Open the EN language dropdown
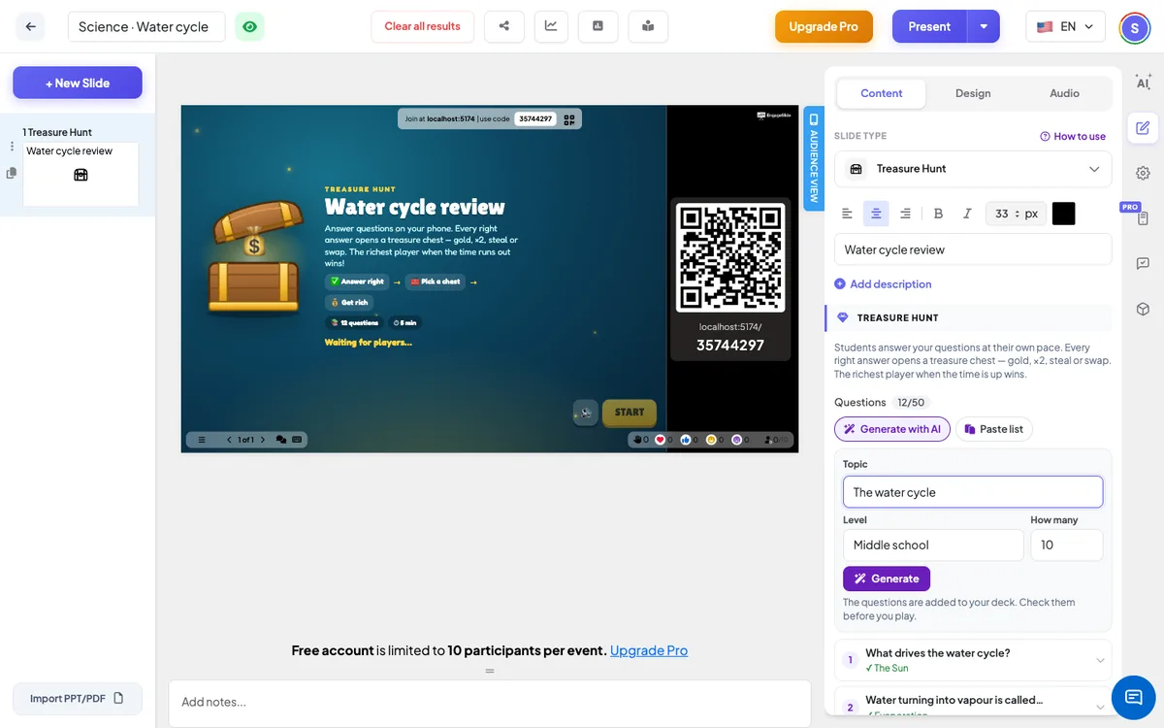Image resolution: width=1164 pixels, height=728 pixels. [x=1065, y=26]
